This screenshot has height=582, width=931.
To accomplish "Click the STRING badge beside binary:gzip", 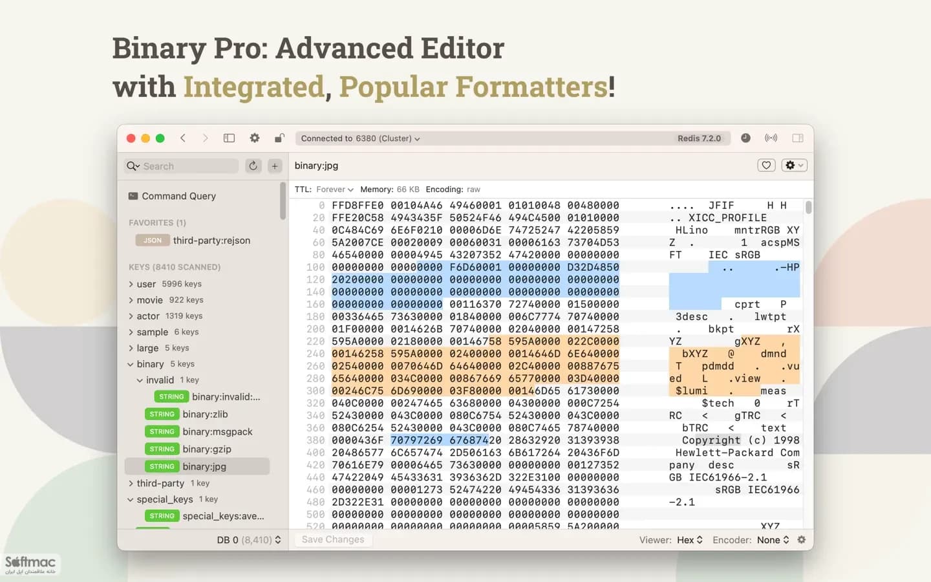I will pyautogui.click(x=162, y=449).
